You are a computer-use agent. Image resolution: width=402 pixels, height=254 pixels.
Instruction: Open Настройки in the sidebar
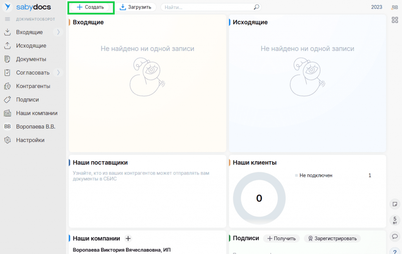30,140
